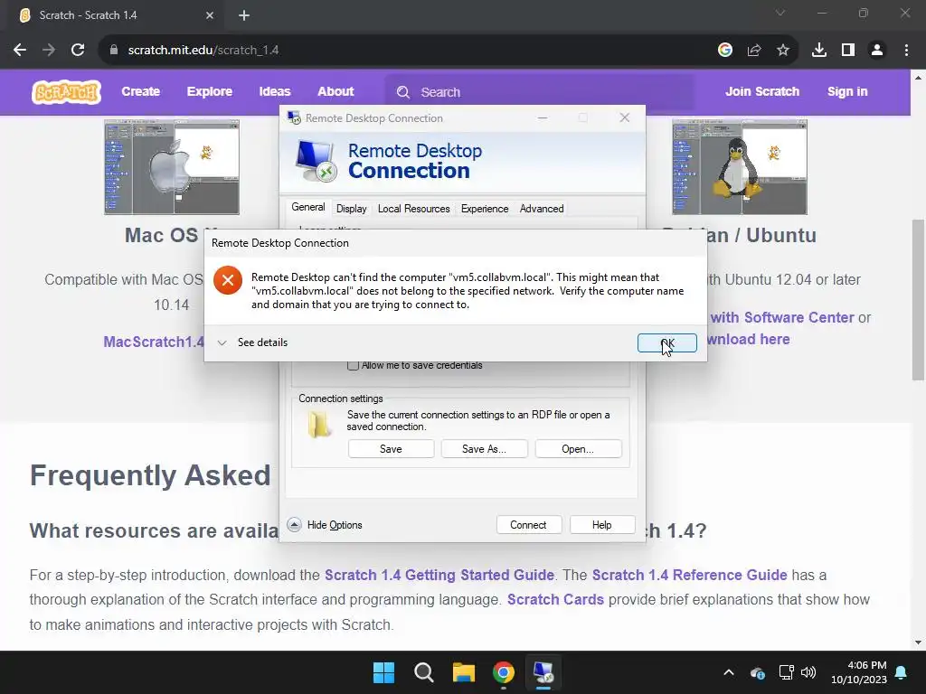Screen dimensions: 926x694
Task: Open Chrome three-dot menu
Action: point(906,51)
